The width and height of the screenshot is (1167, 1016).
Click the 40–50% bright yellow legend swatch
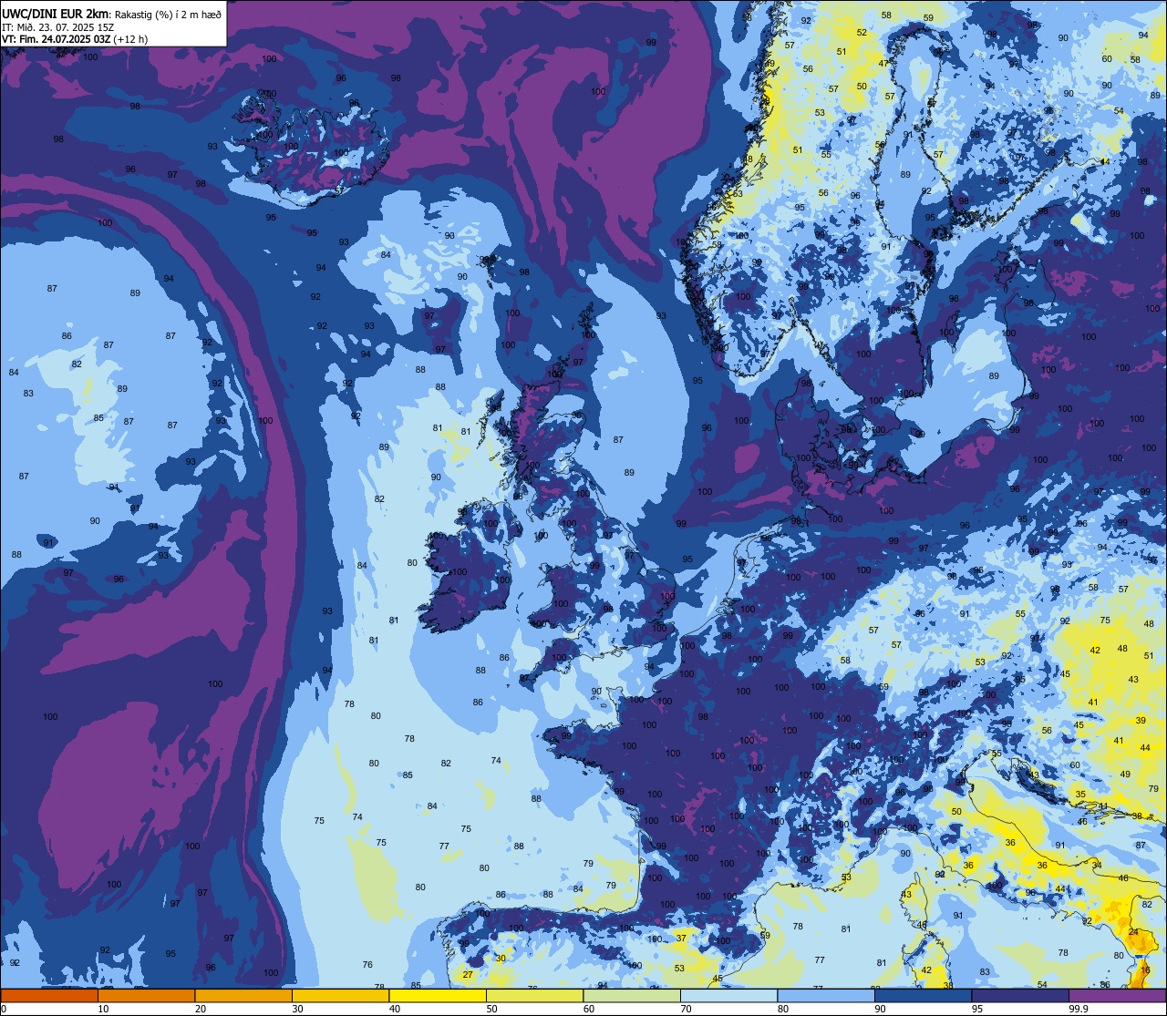point(438,996)
